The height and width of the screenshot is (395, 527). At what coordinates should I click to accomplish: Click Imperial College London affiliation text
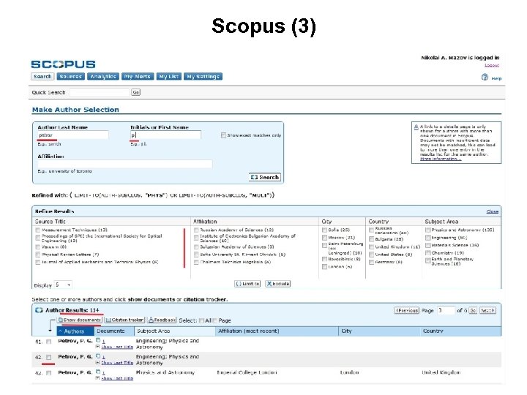pyautogui.click(x=247, y=372)
